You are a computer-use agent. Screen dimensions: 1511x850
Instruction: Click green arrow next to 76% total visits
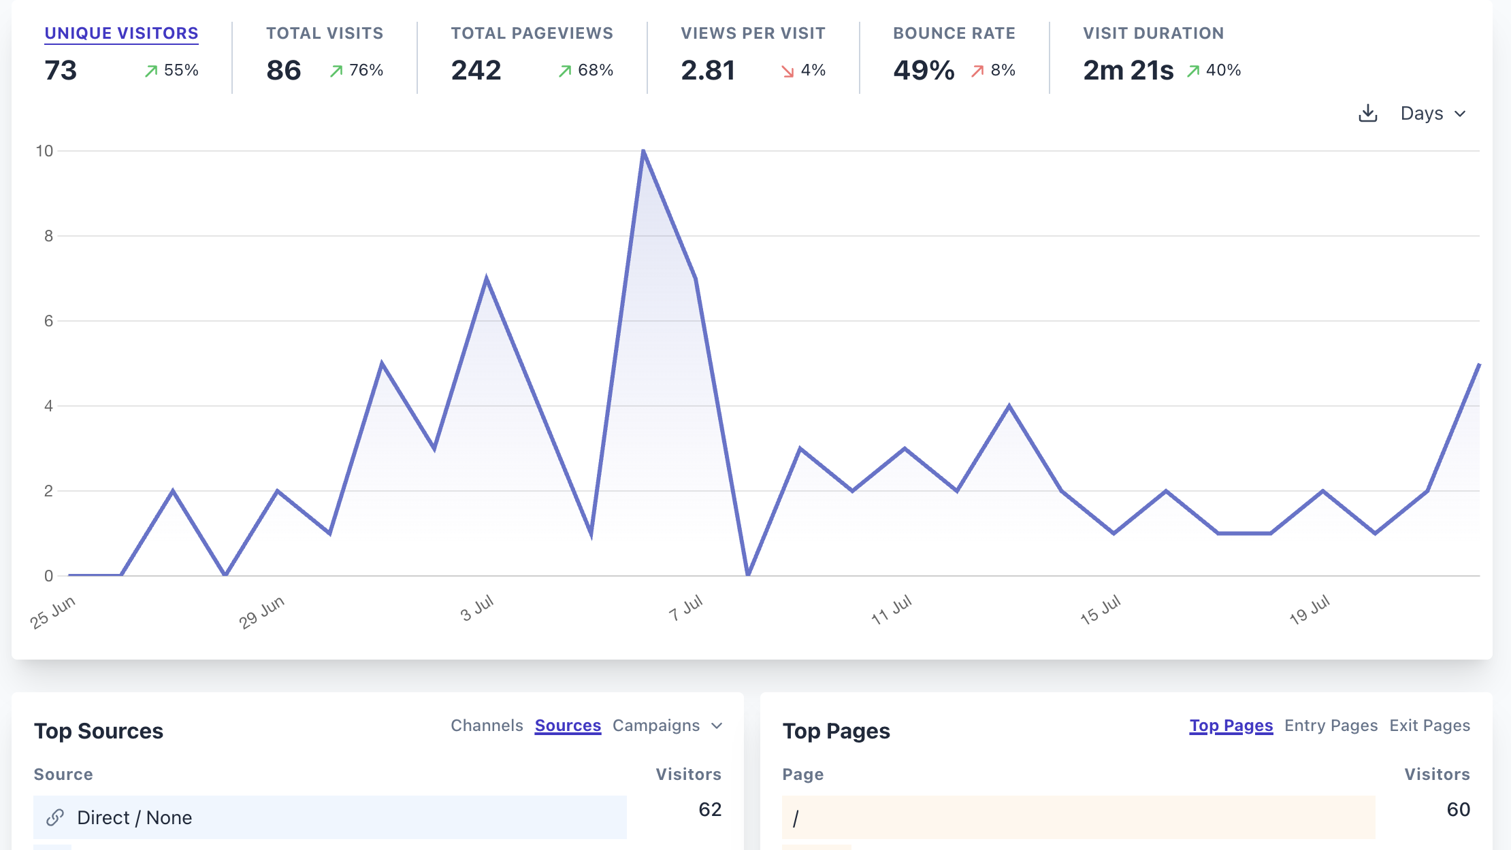pyautogui.click(x=336, y=71)
